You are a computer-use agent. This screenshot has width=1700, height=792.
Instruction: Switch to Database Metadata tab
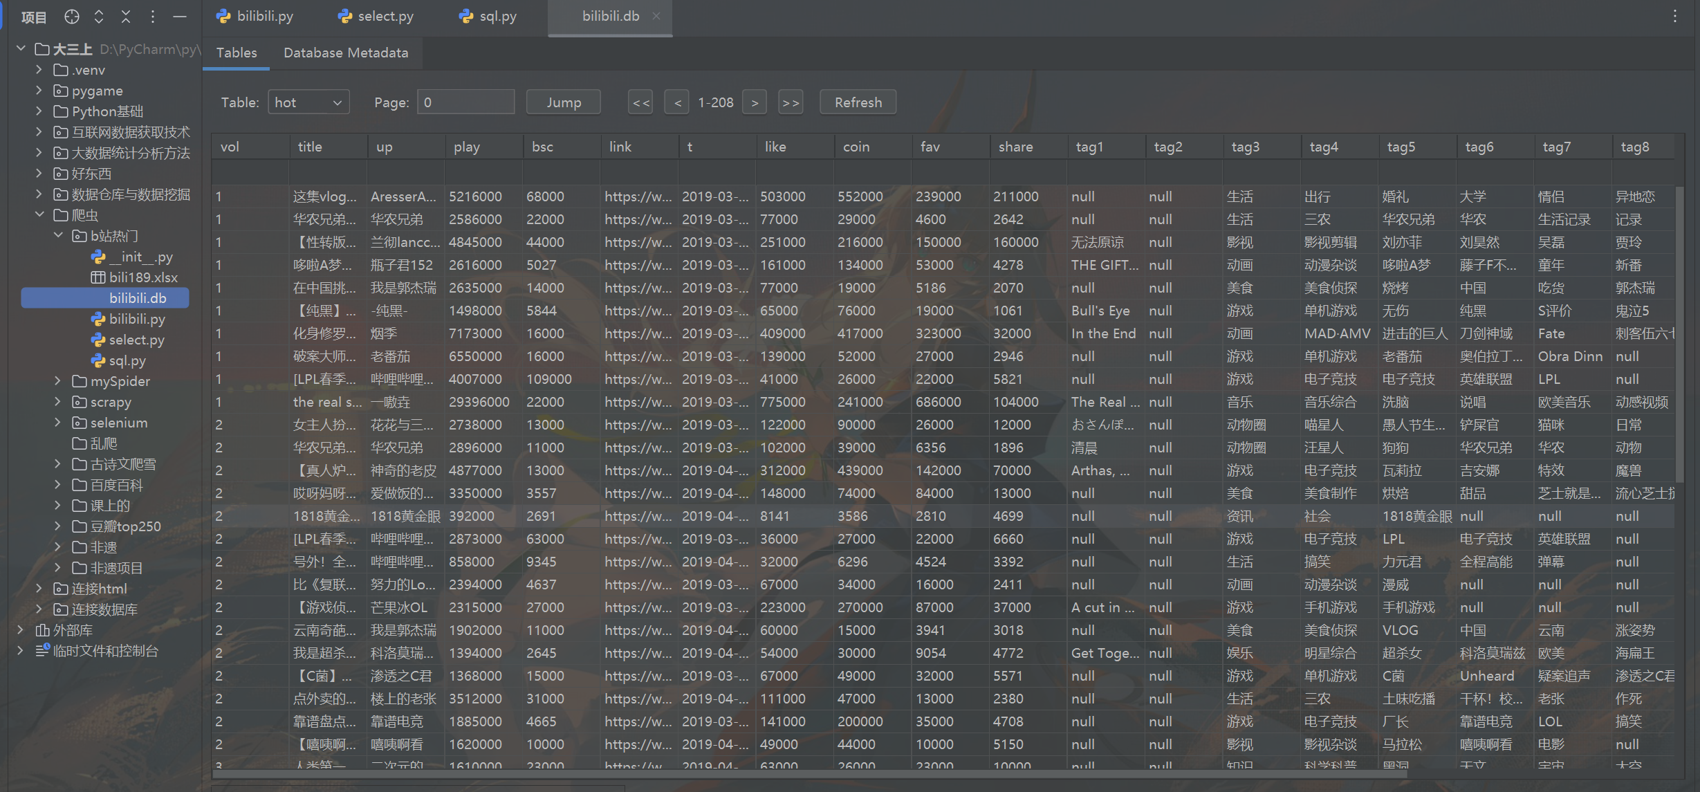click(x=345, y=53)
